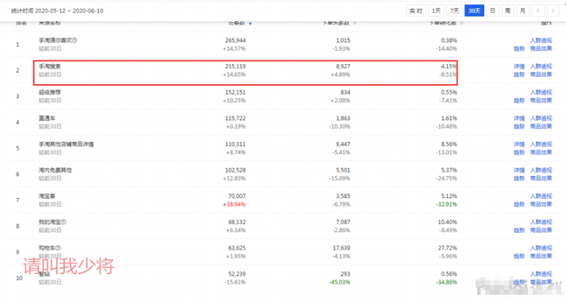This screenshot has height=305, width=566.
Task: Click conversion rate 27.72%
Action: click(x=448, y=248)
